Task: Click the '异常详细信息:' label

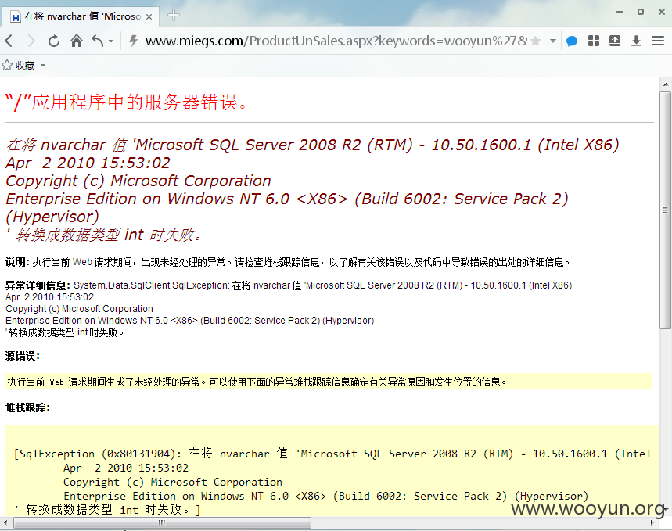Action: 38,285
